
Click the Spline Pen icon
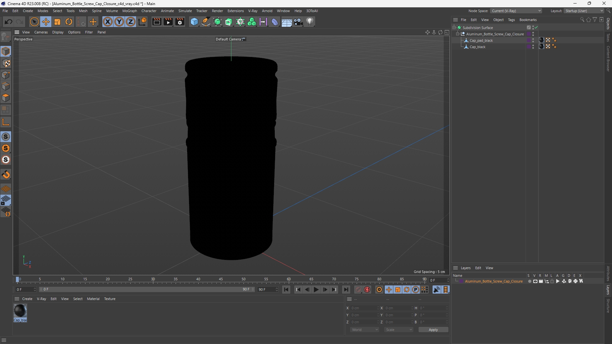(206, 22)
